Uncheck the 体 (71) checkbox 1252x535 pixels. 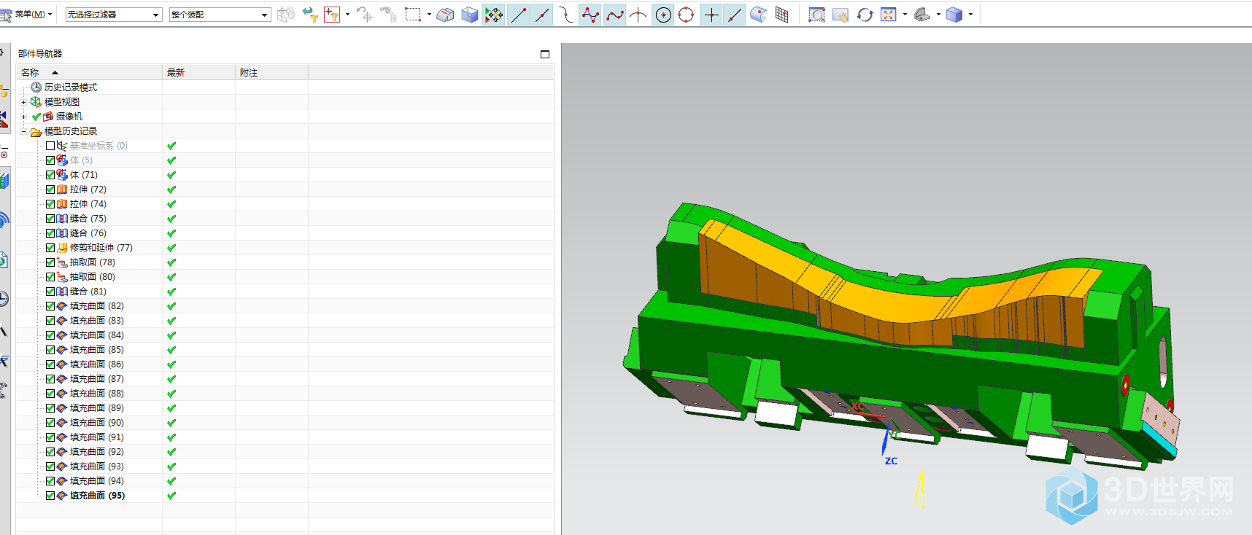50,175
